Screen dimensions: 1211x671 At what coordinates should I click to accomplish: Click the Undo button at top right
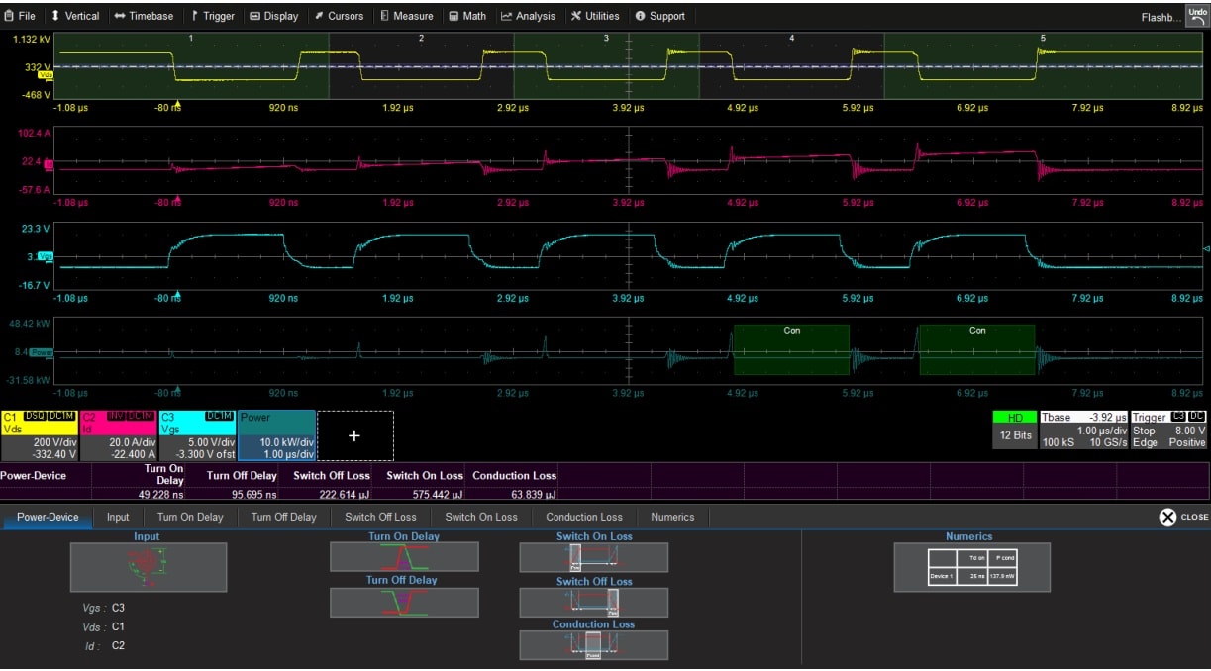coord(1197,15)
